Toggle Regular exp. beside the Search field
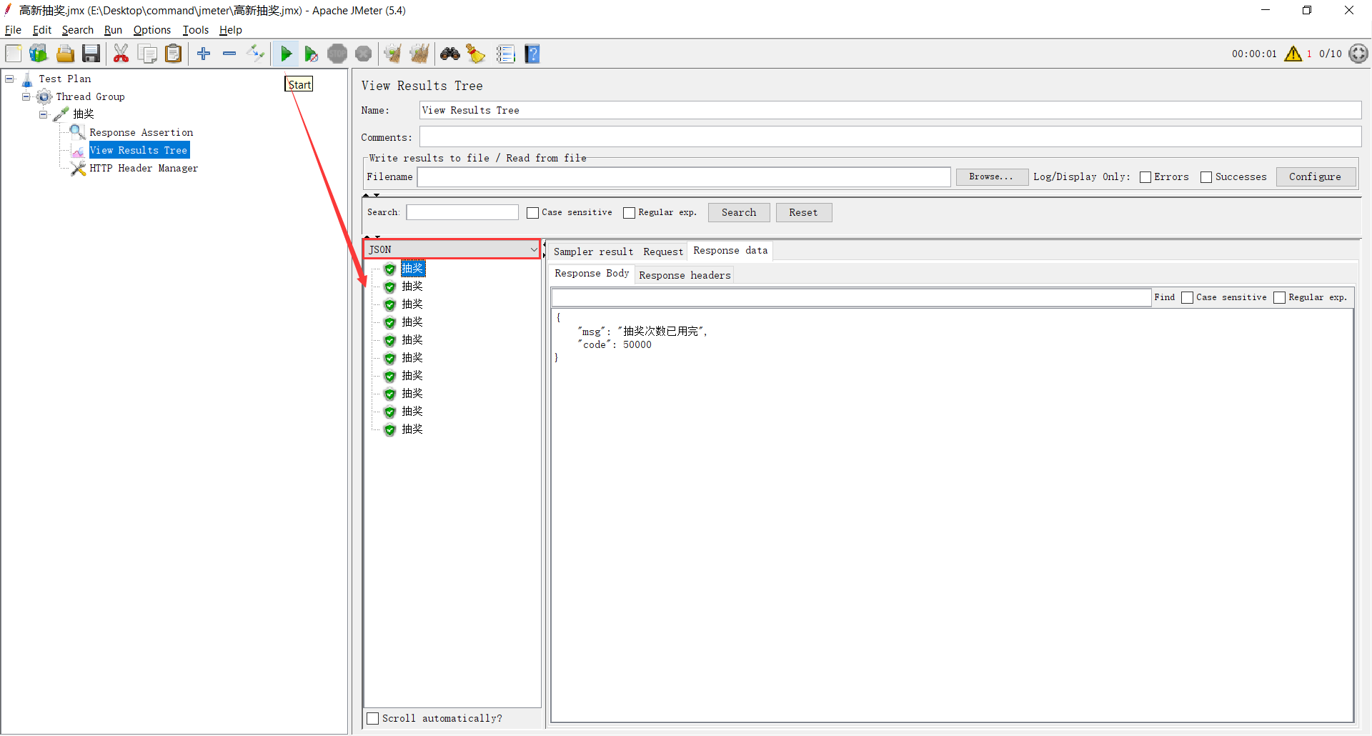 click(629, 213)
